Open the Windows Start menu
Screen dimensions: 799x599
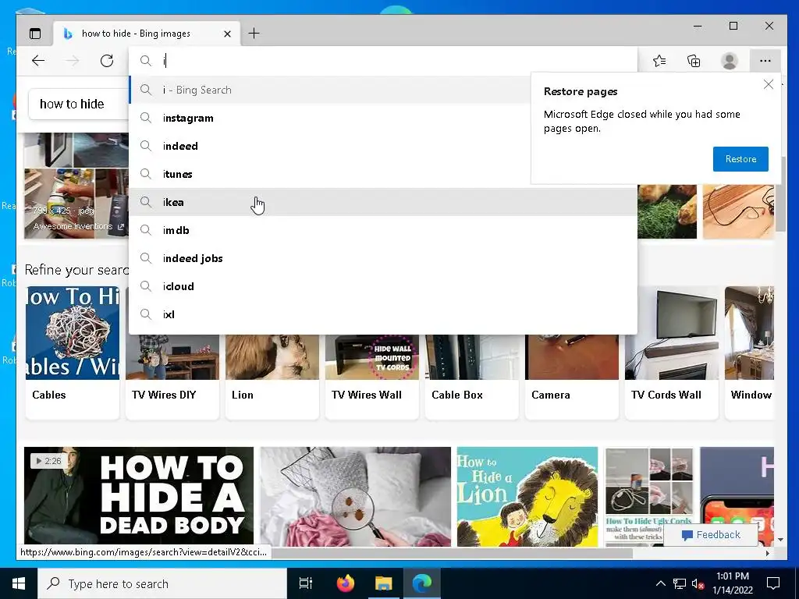[19, 583]
